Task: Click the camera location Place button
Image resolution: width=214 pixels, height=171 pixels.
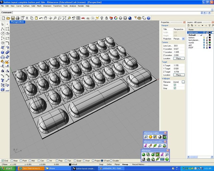Action: [x=179, y=59]
